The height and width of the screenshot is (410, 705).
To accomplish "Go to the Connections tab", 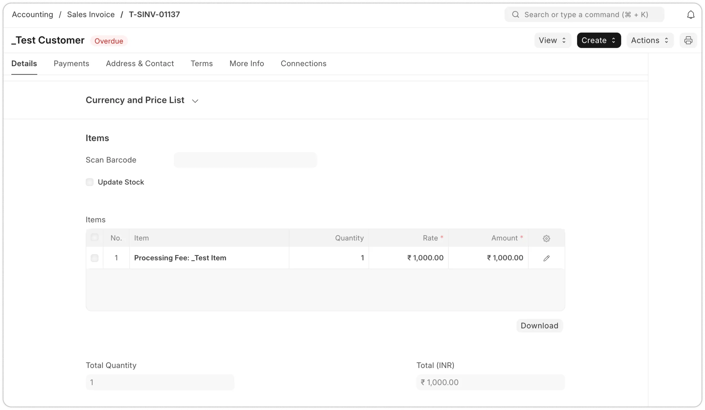I will [303, 64].
